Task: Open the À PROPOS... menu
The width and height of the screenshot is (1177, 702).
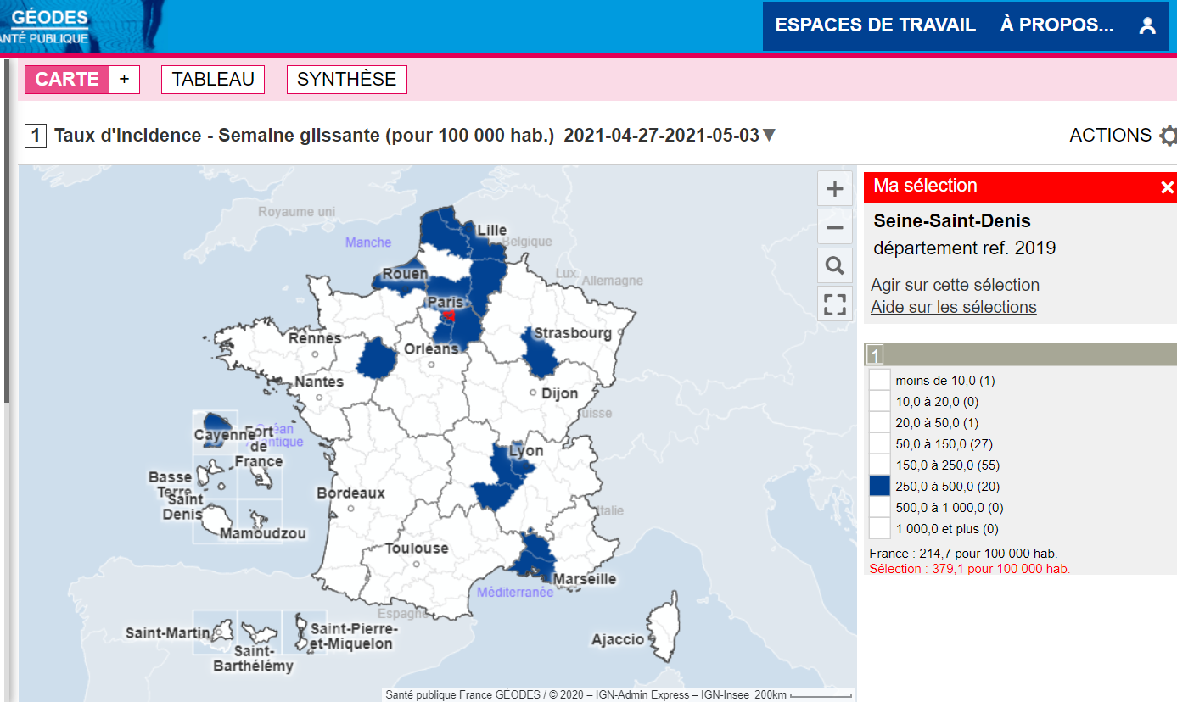Action: coord(1056,25)
